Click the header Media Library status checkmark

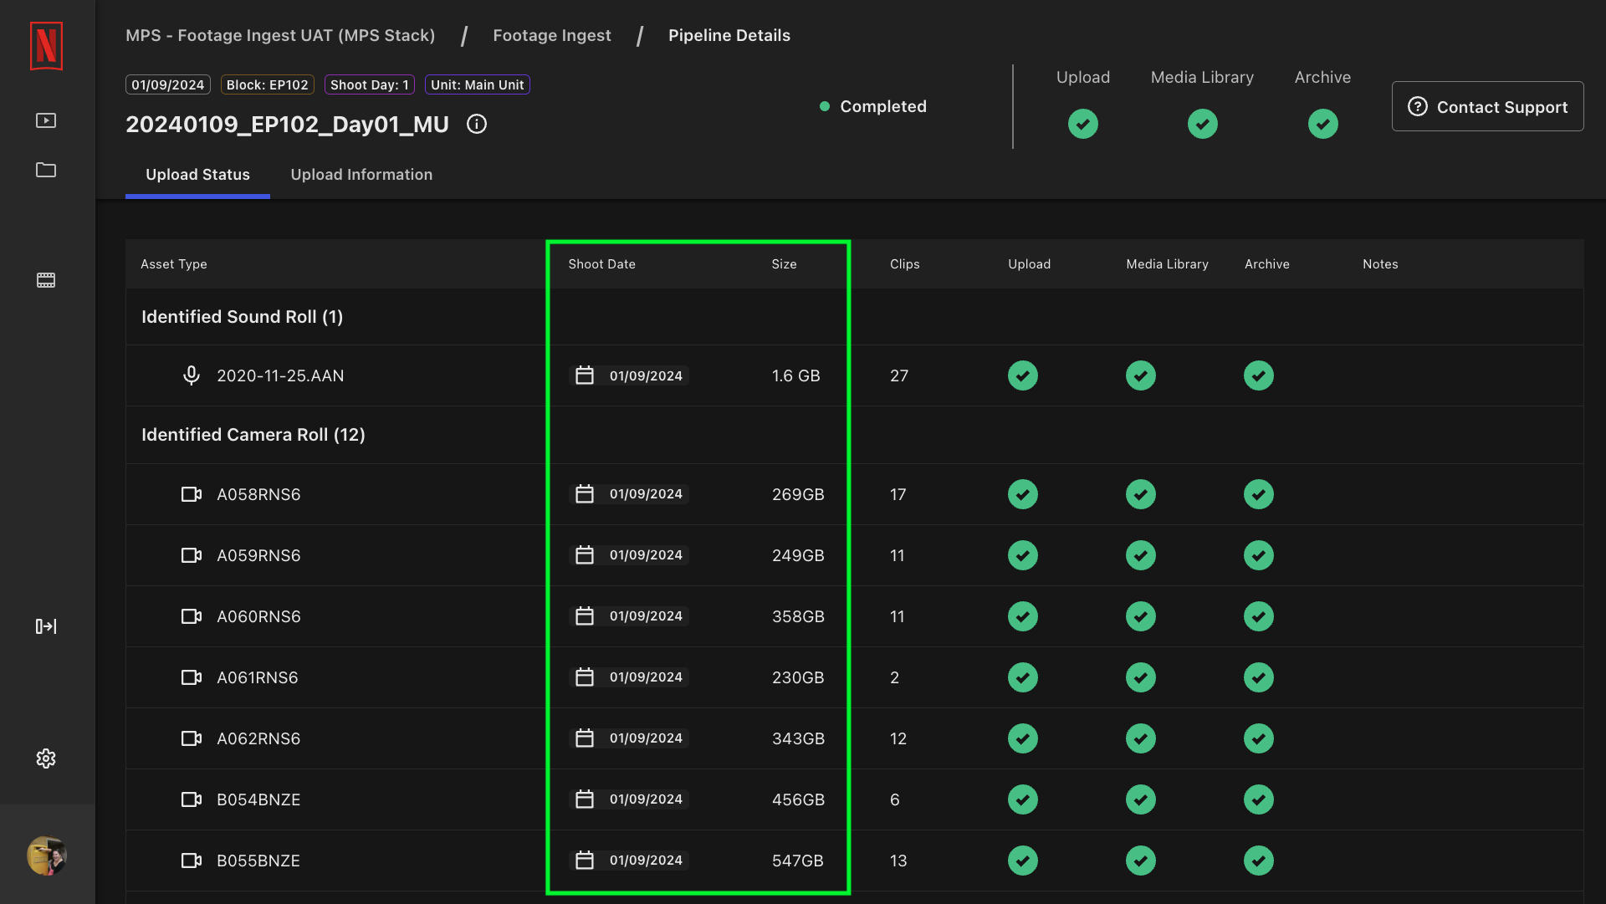(x=1203, y=124)
